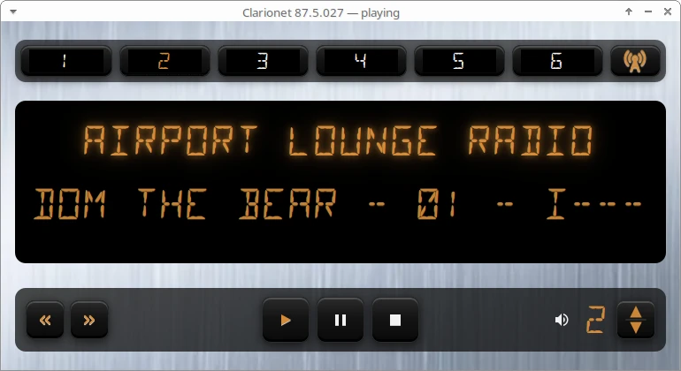
Task: Go to previous station with double-left arrows
Action: tap(45, 321)
